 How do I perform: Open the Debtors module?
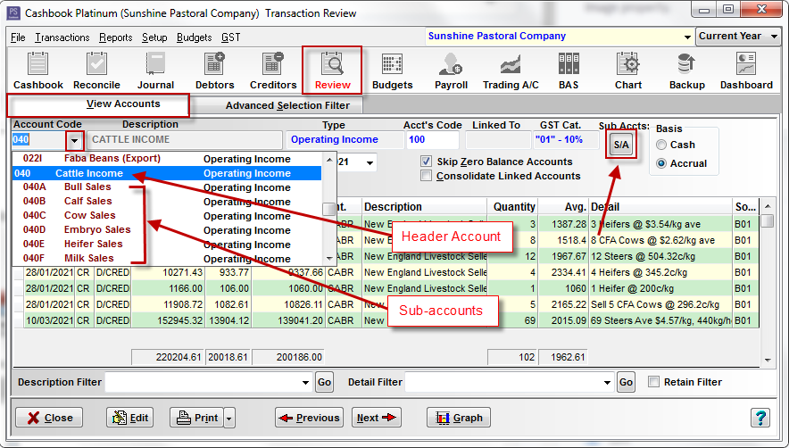tap(215, 71)
